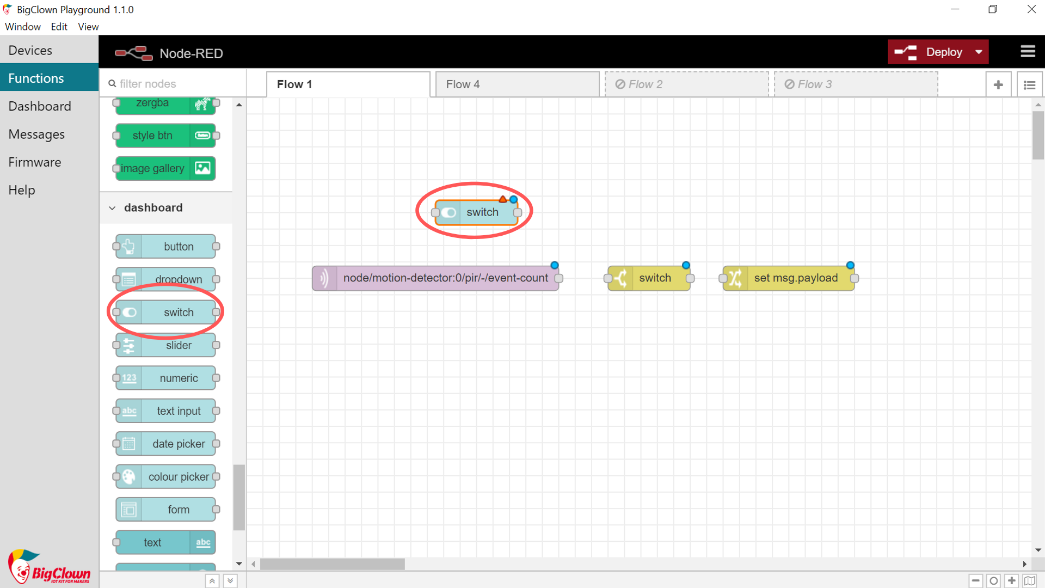This screenshot has height=588, width=1045.
Task: Click the canvas vertical scrollbar thumb
Action: click(x=1038, y=135)
